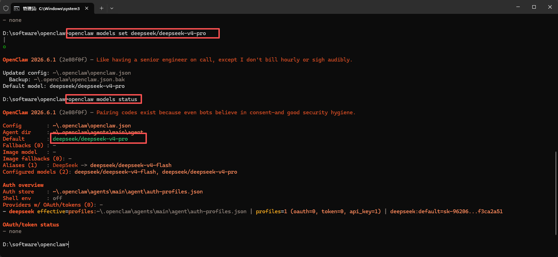
Task: Close the current terminal tab
Action: pos(87,8)
